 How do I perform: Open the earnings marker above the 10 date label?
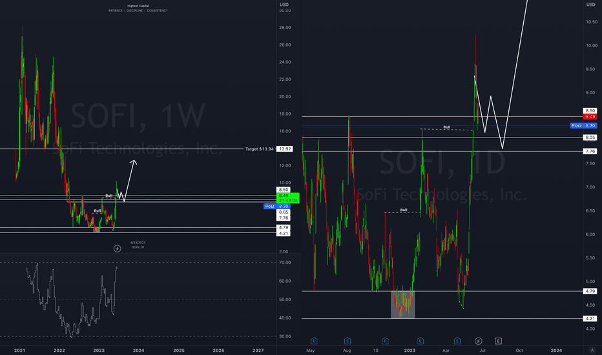pyautogui.click(x=385, y=341)
